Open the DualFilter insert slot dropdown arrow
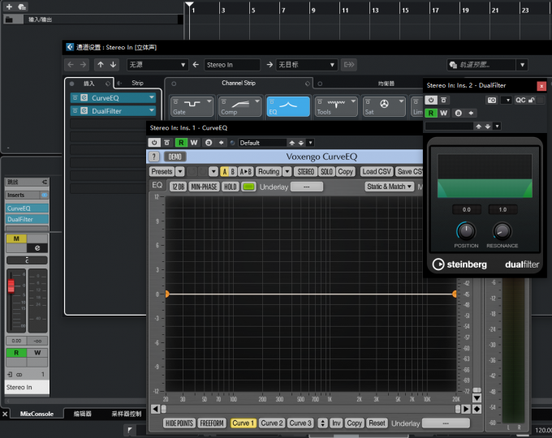Viewport: 552px width, 438px height. coord(151,110)
